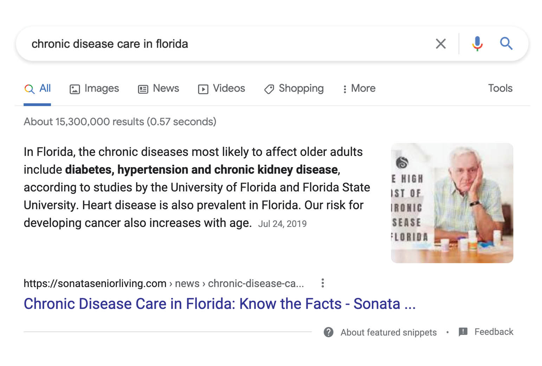Open the Images results tab
542x366 pixels.
tap(94, 89)
